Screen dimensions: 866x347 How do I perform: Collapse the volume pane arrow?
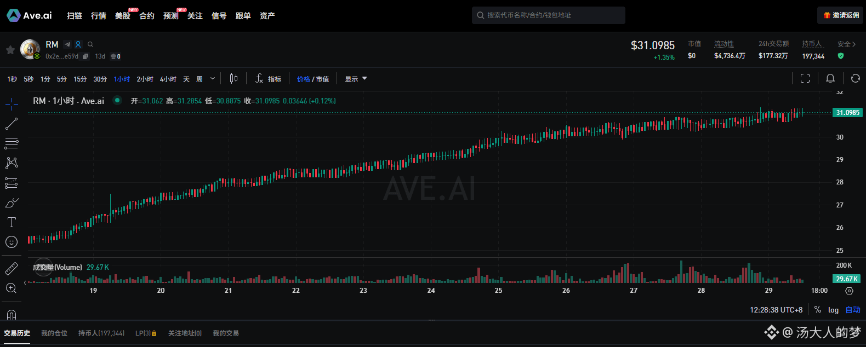click(25, 282)
